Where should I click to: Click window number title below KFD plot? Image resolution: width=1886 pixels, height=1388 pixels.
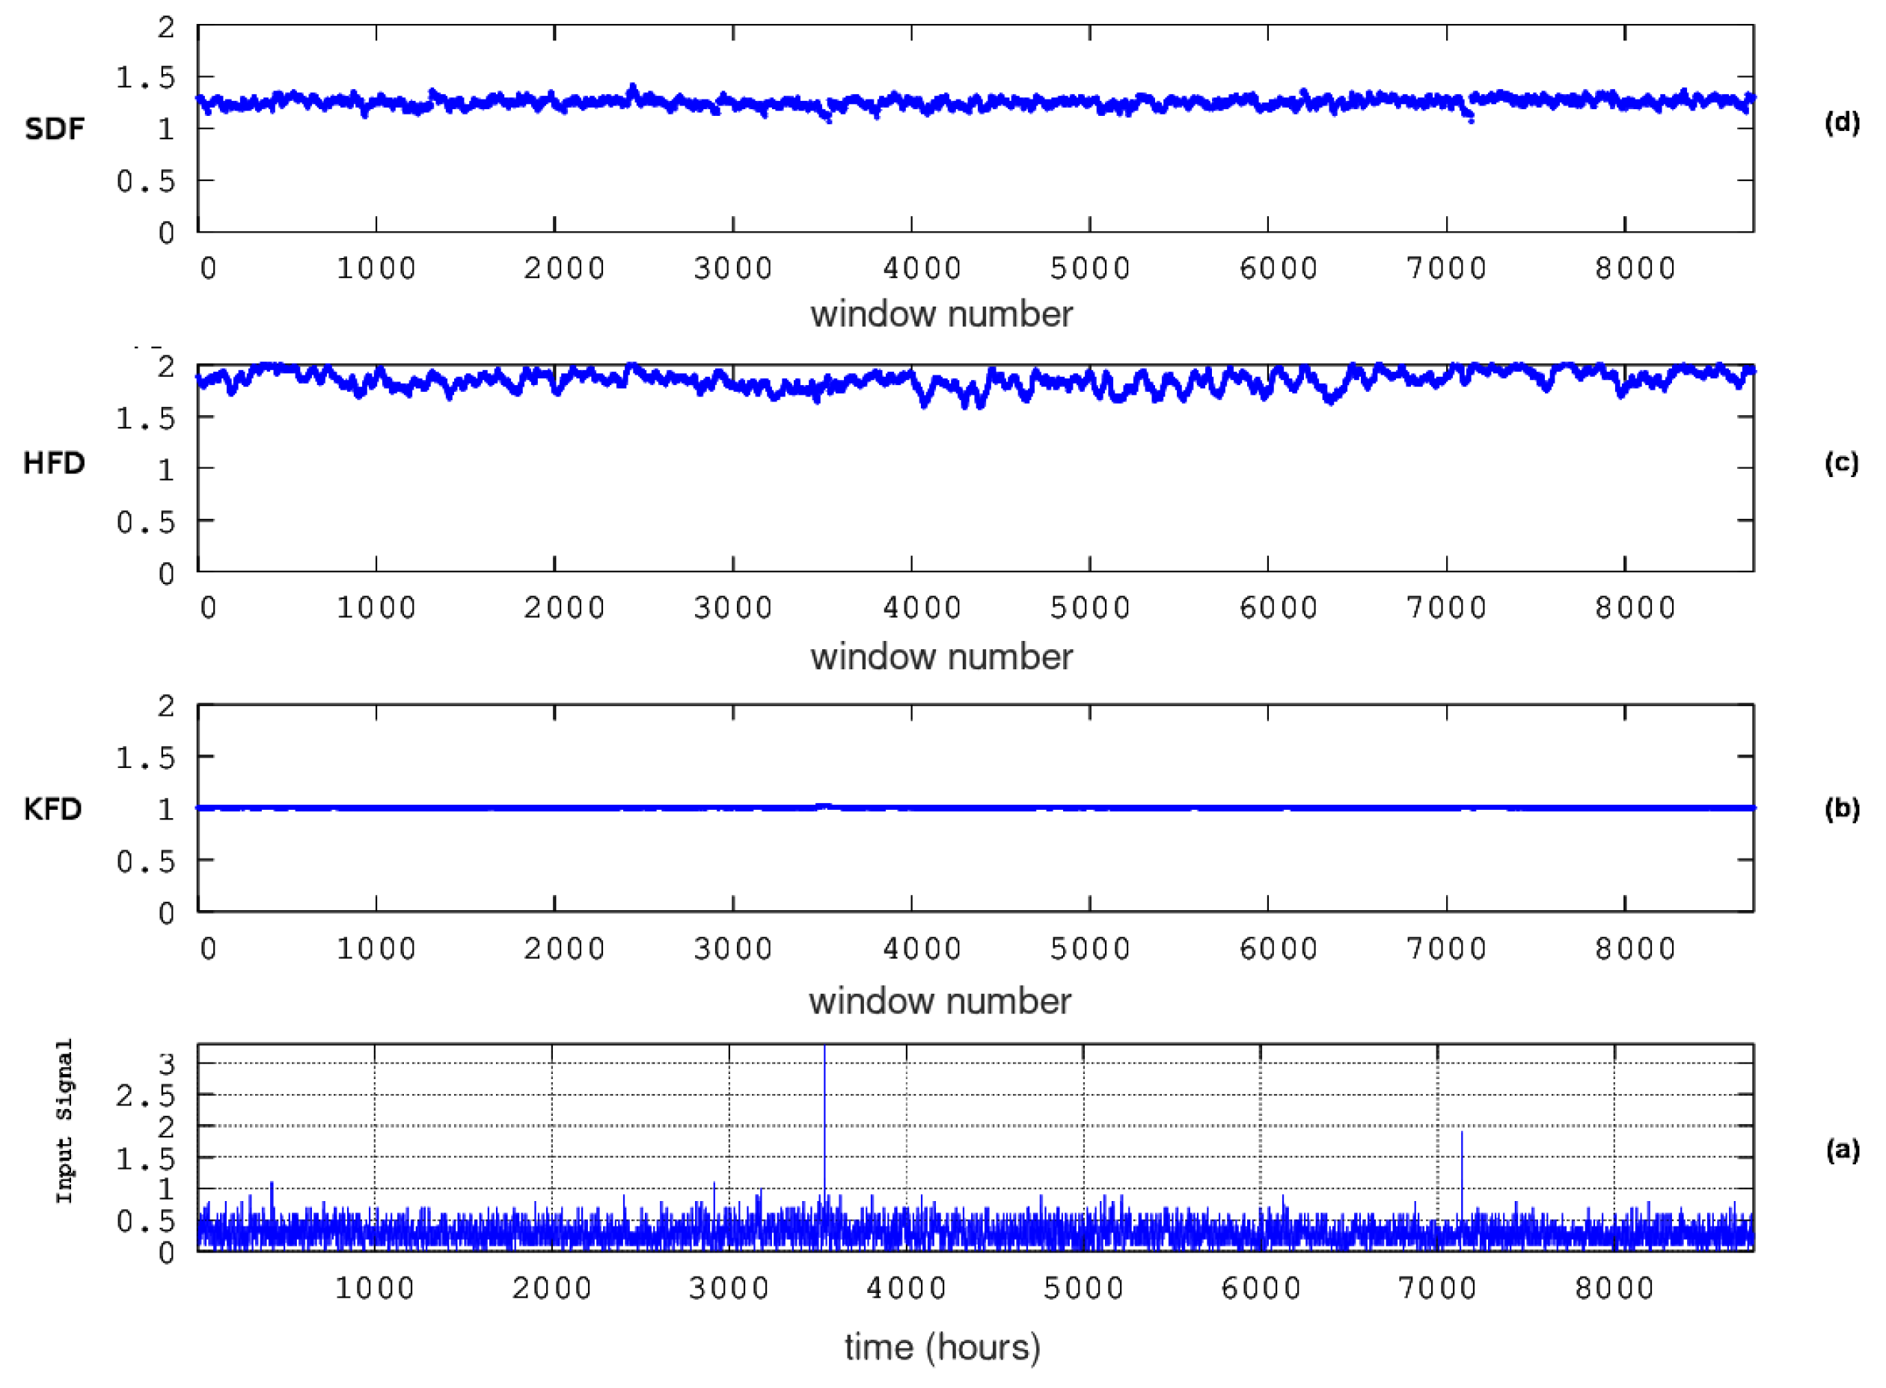tap(939, 1001)
